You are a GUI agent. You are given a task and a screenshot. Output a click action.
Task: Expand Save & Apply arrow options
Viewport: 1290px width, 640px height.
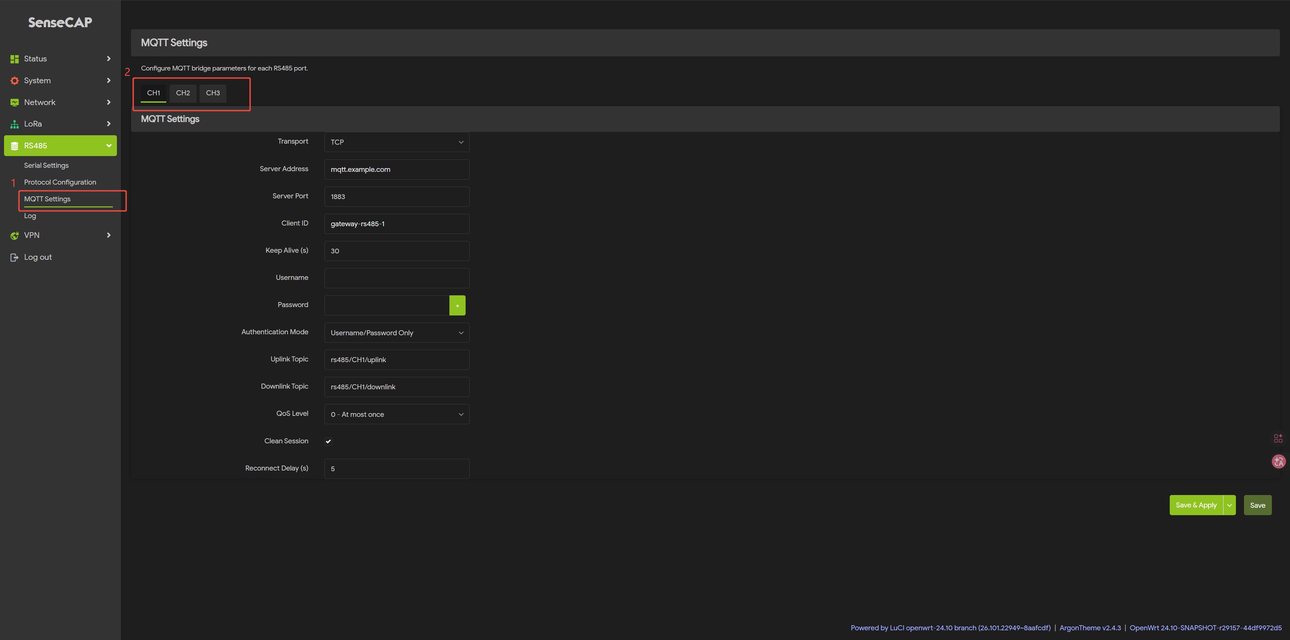1230,505
